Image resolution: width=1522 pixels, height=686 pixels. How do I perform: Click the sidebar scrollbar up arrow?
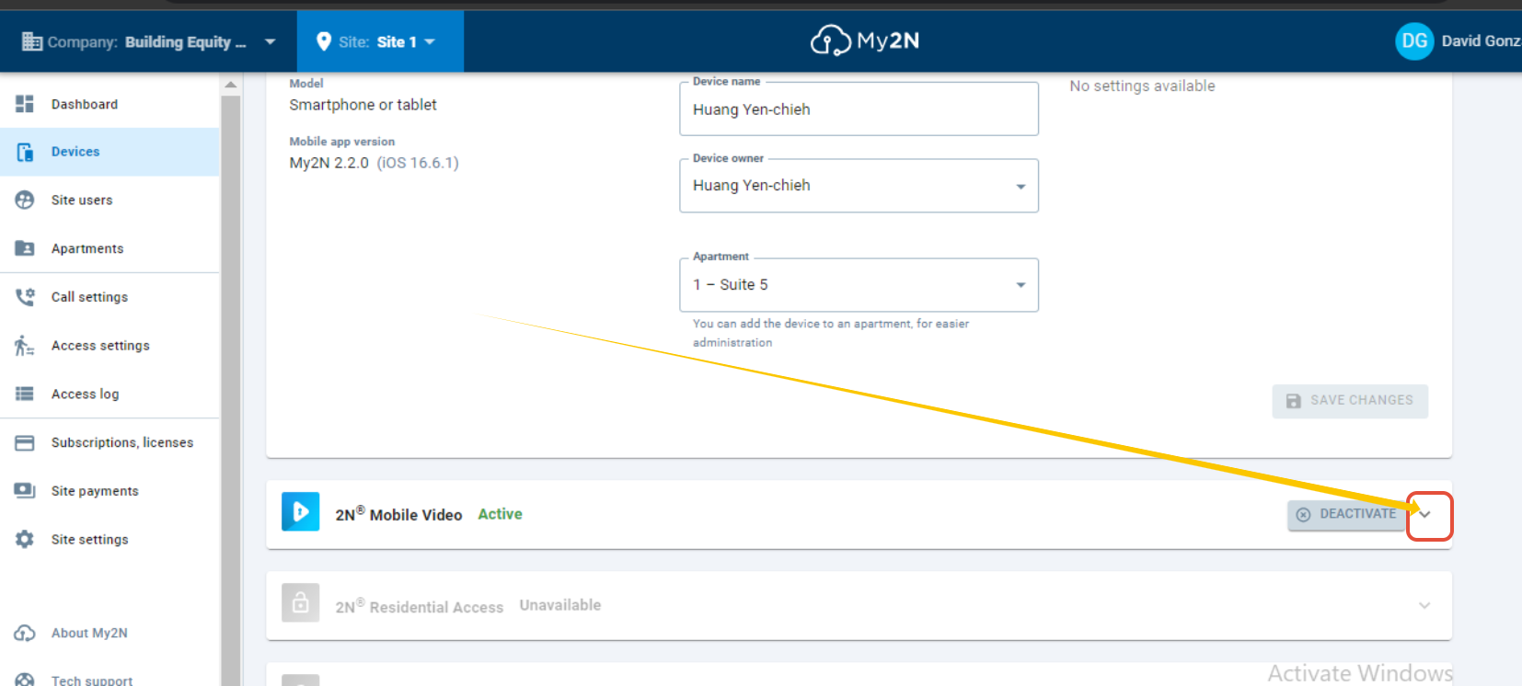(230, 85)
